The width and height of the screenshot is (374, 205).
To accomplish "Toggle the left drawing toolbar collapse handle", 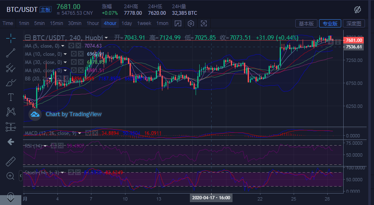I will (x=21, y=175).
